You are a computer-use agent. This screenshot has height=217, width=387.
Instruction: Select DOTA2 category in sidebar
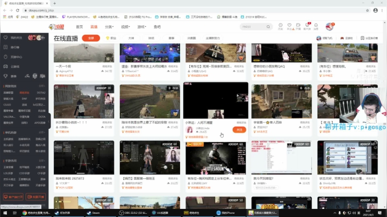[x=41, y=93]
